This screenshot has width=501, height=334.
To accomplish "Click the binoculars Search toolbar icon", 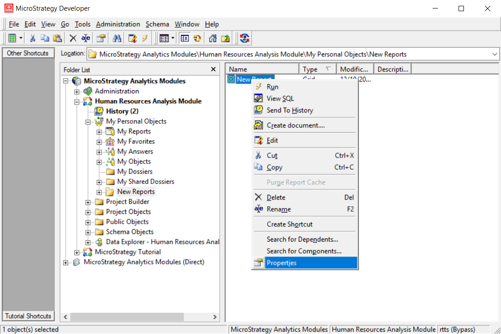I will [x=117, y=38].
